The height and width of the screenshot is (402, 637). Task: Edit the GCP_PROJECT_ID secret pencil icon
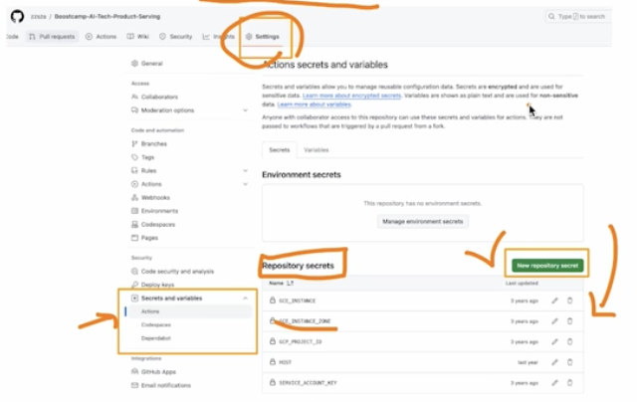point(554,342)
